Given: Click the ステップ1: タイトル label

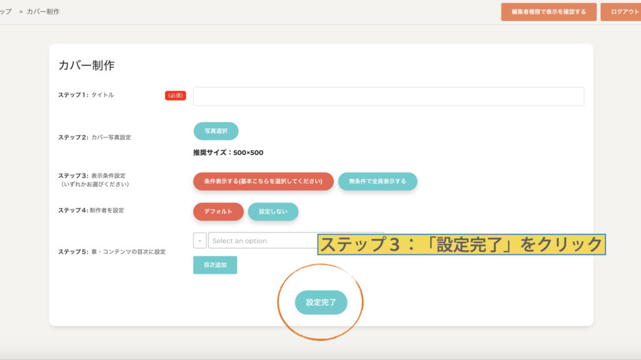Looking at the screenshot, I should [86, 95].
